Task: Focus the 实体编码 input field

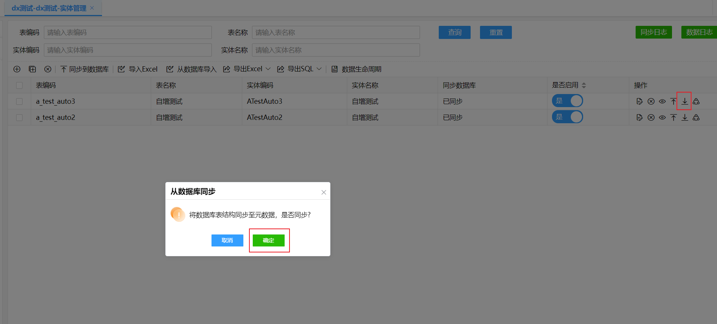Action: coord(128,50)
